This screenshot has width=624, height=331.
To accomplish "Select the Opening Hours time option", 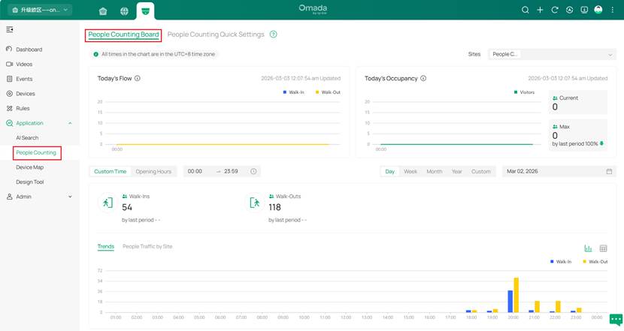I will 153,171.
